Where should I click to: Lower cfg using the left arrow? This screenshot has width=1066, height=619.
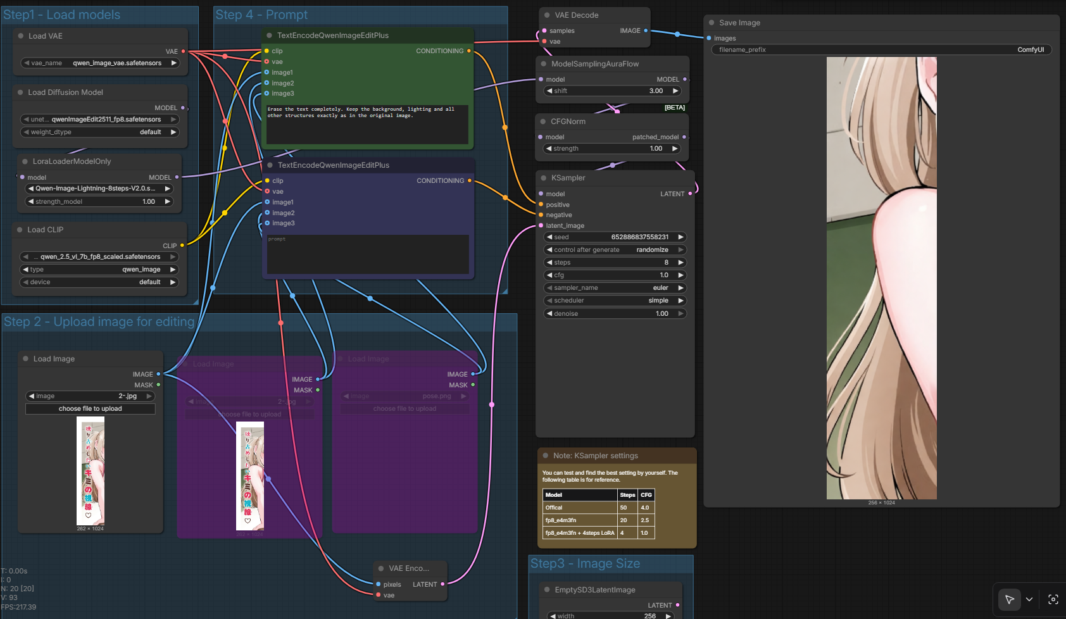coord(549,275)
